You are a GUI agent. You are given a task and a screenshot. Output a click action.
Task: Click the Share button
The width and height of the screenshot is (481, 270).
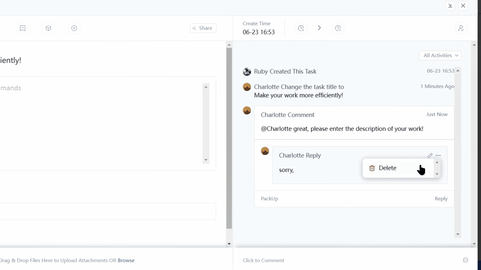point(203,28)
